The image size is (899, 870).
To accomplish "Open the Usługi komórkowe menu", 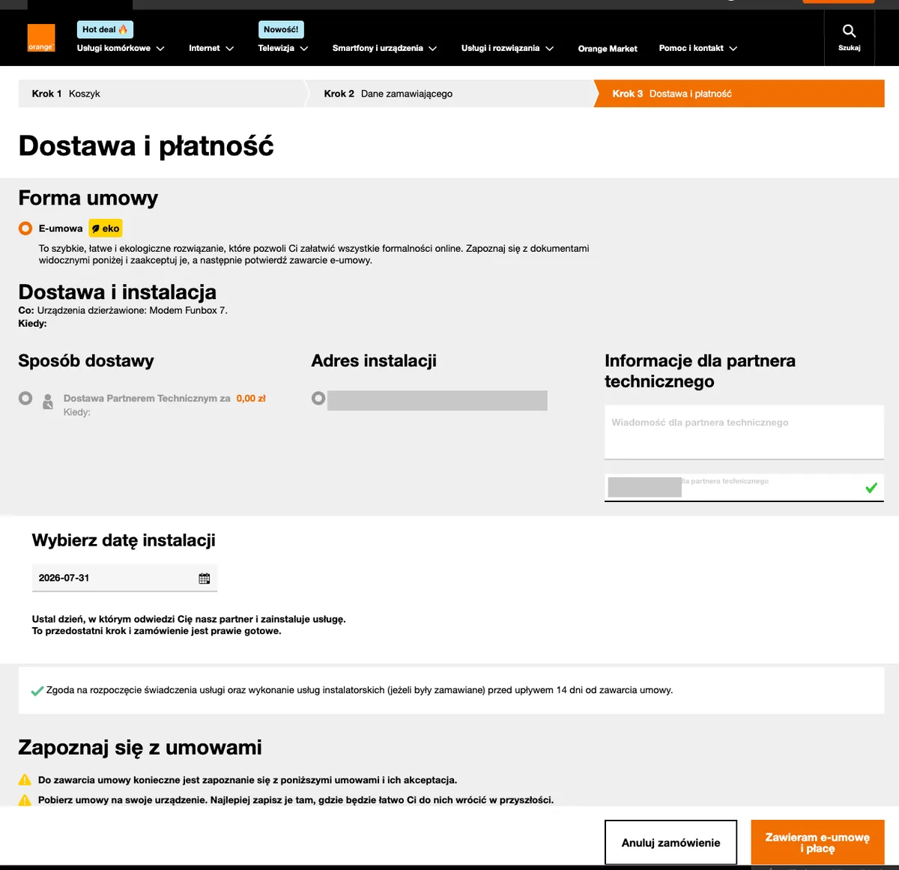I will pyautogui.click(x=114, y=48).
